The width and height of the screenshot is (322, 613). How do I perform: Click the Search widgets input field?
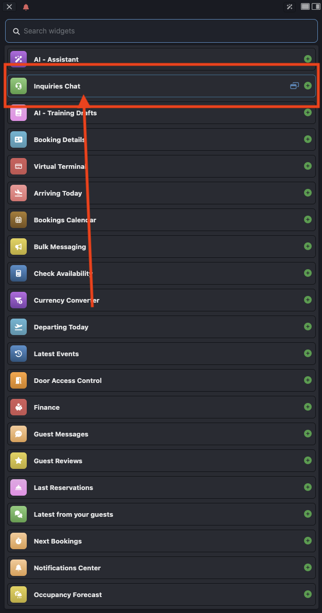[162, 31]
